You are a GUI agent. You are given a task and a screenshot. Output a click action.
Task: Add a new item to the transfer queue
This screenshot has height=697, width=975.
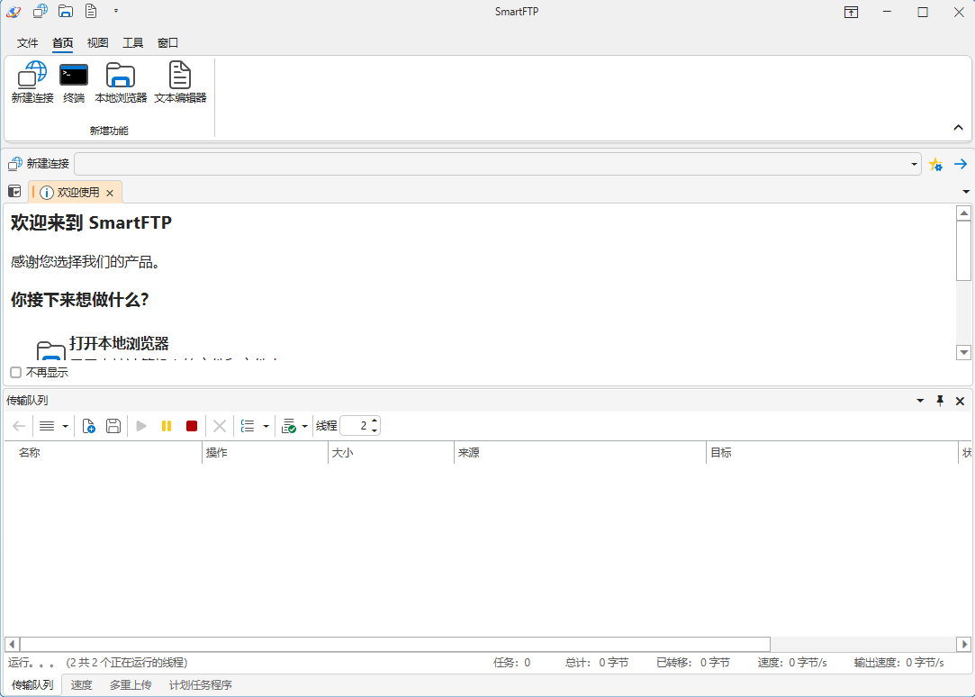coord(88,425)
